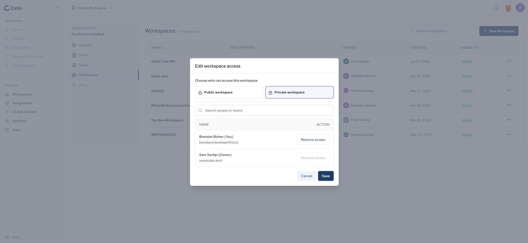Select the Private workspace option

pos(299,92)
